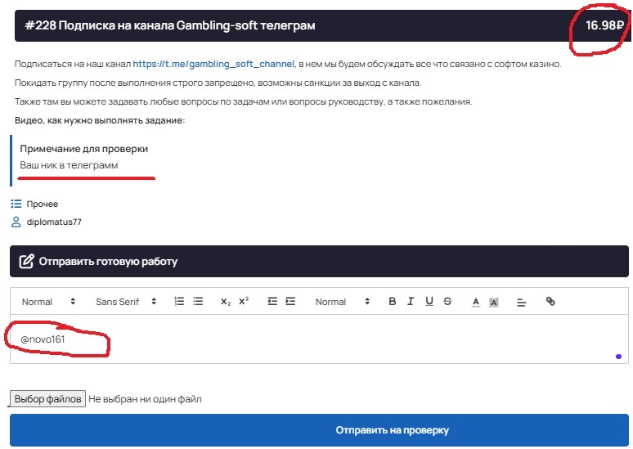Image resolution: width=633 pixels, height=449 pixels.
Task: Open the Sans Serif font dropdown
Action: coord(126,302)
